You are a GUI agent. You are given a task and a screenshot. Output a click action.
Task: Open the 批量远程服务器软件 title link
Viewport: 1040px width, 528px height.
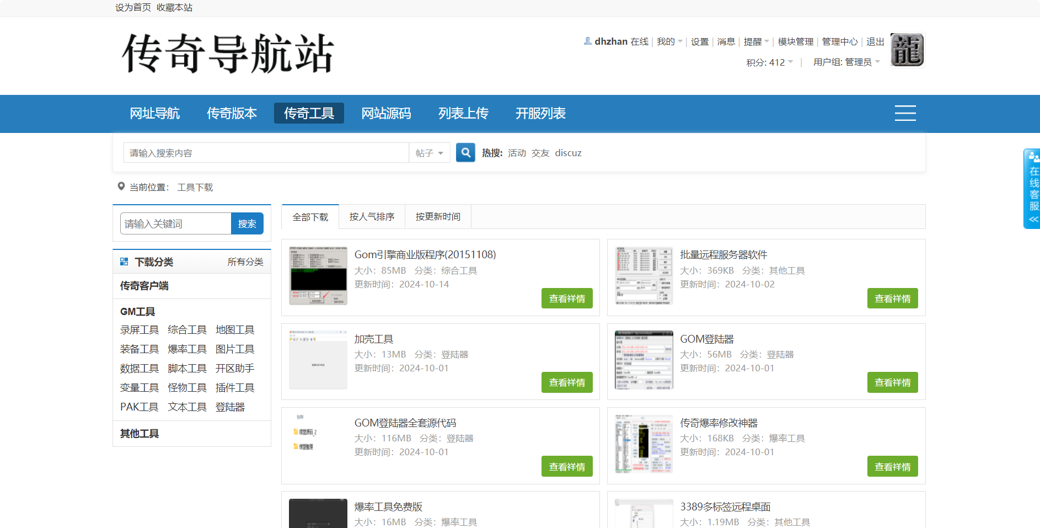coord(723,255)
